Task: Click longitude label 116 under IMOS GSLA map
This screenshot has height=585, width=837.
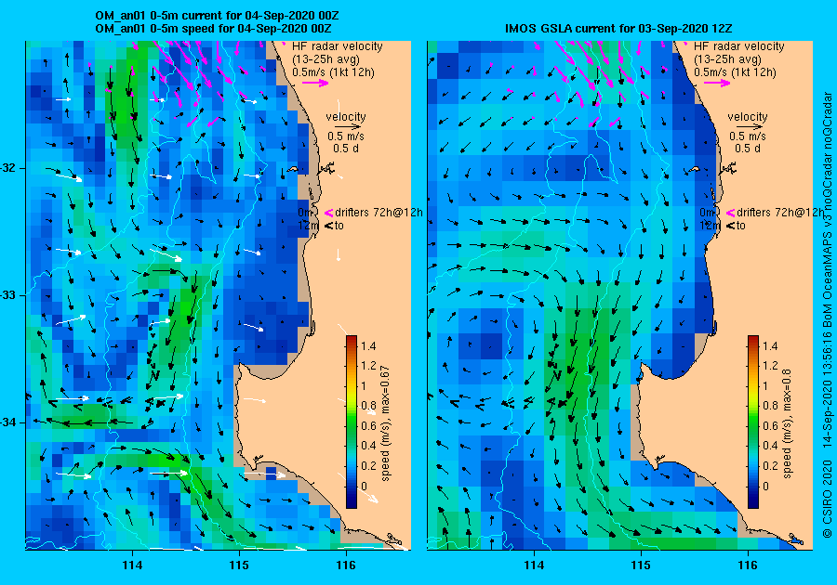Action: [x=748, y=565]
